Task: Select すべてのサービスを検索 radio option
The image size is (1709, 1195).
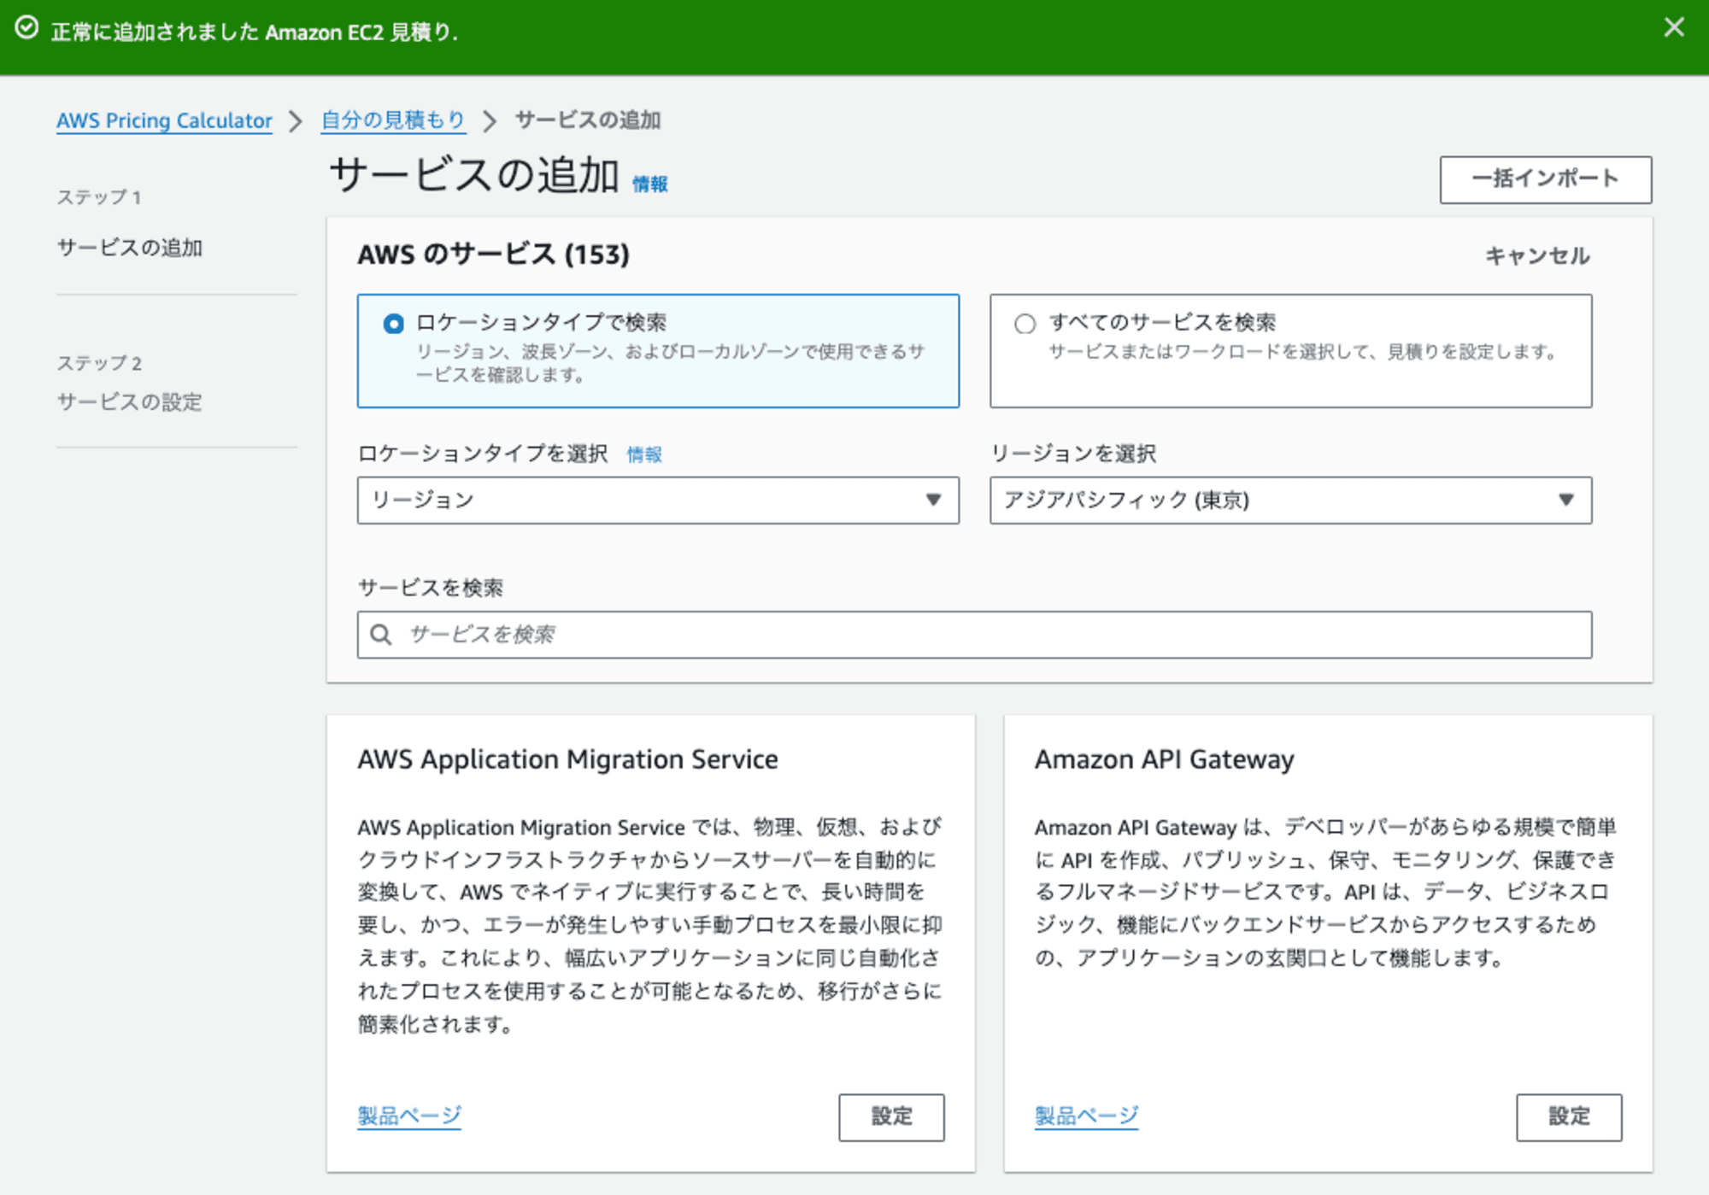Action: pyautogui.click(x=1025, y=324)
